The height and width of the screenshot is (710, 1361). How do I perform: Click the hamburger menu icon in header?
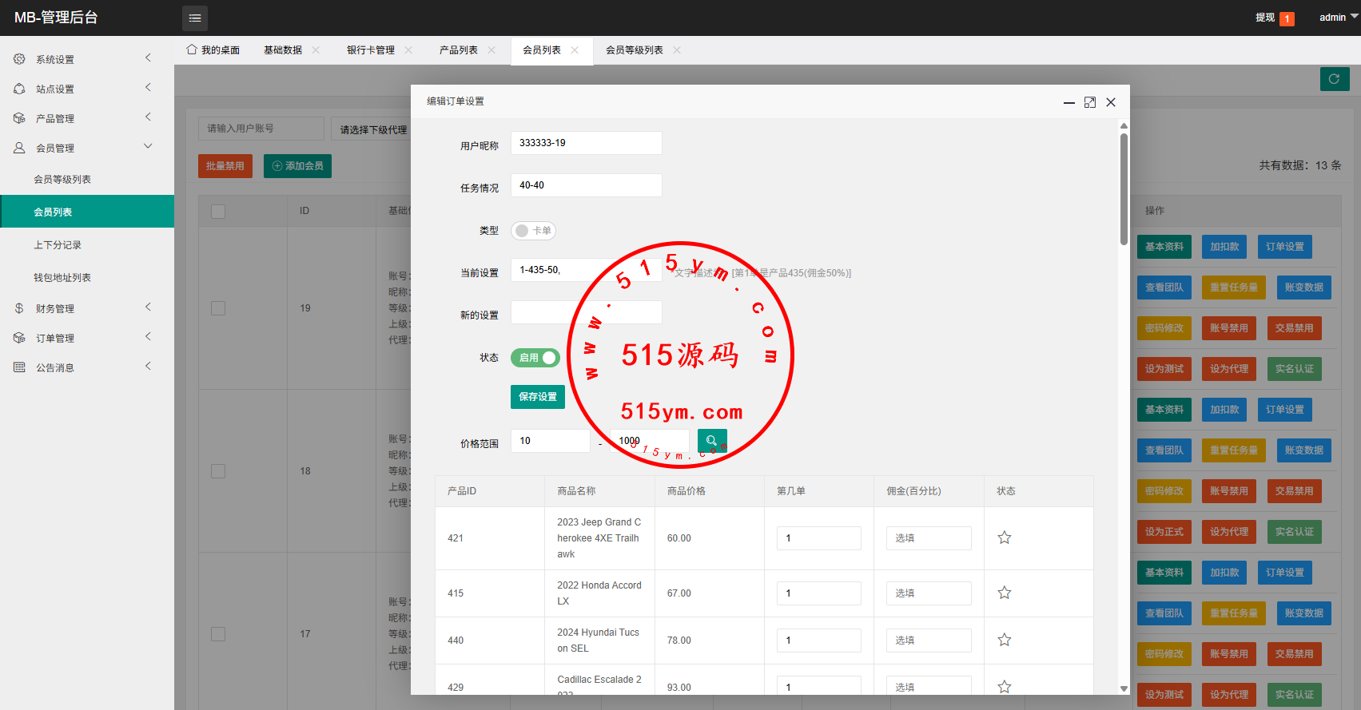pos(195,18)
